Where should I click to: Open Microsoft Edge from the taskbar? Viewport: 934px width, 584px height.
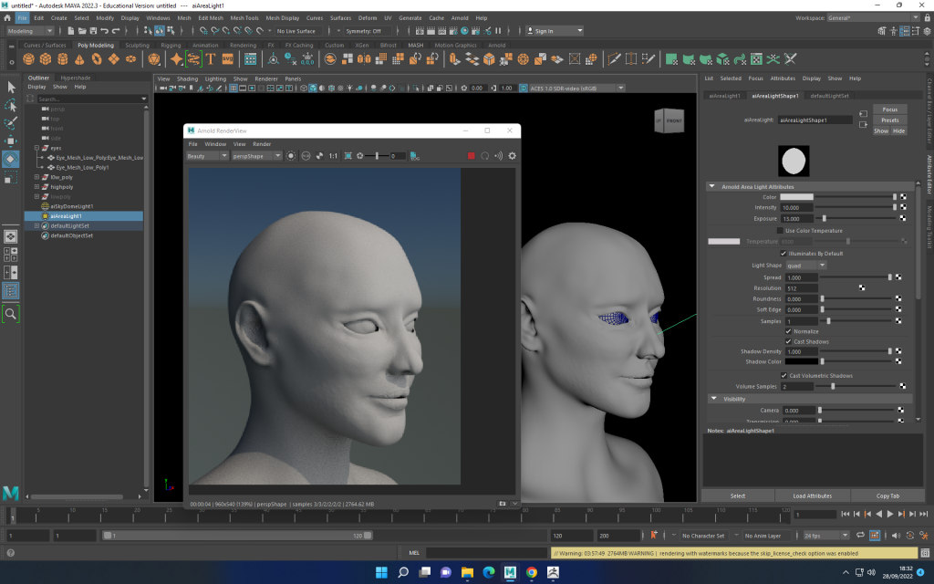(489, 573)
